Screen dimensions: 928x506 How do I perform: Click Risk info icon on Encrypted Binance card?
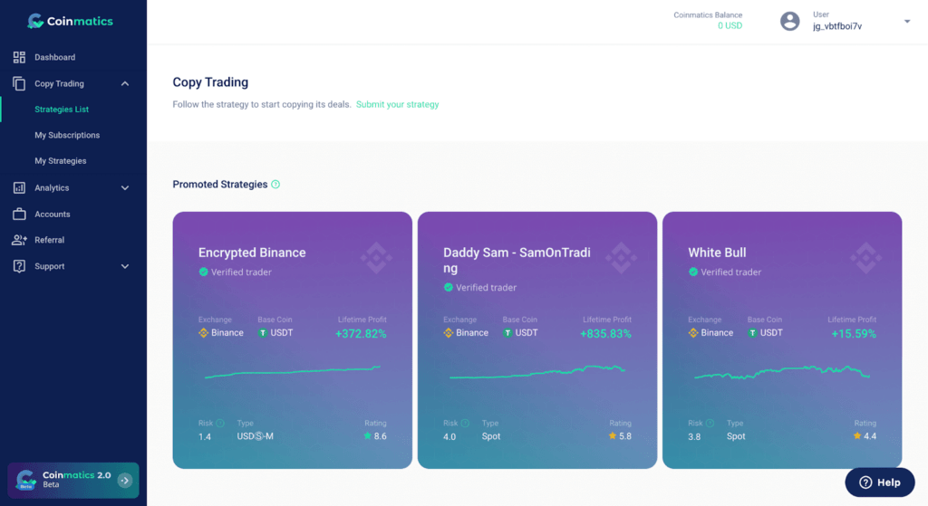[x=220, y=424]
